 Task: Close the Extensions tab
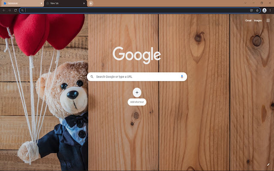(x=41, y=3)
